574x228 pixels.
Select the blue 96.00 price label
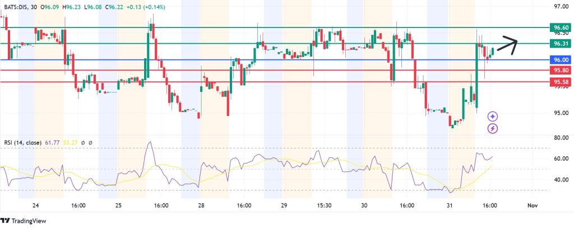click(x=561, y=59)
